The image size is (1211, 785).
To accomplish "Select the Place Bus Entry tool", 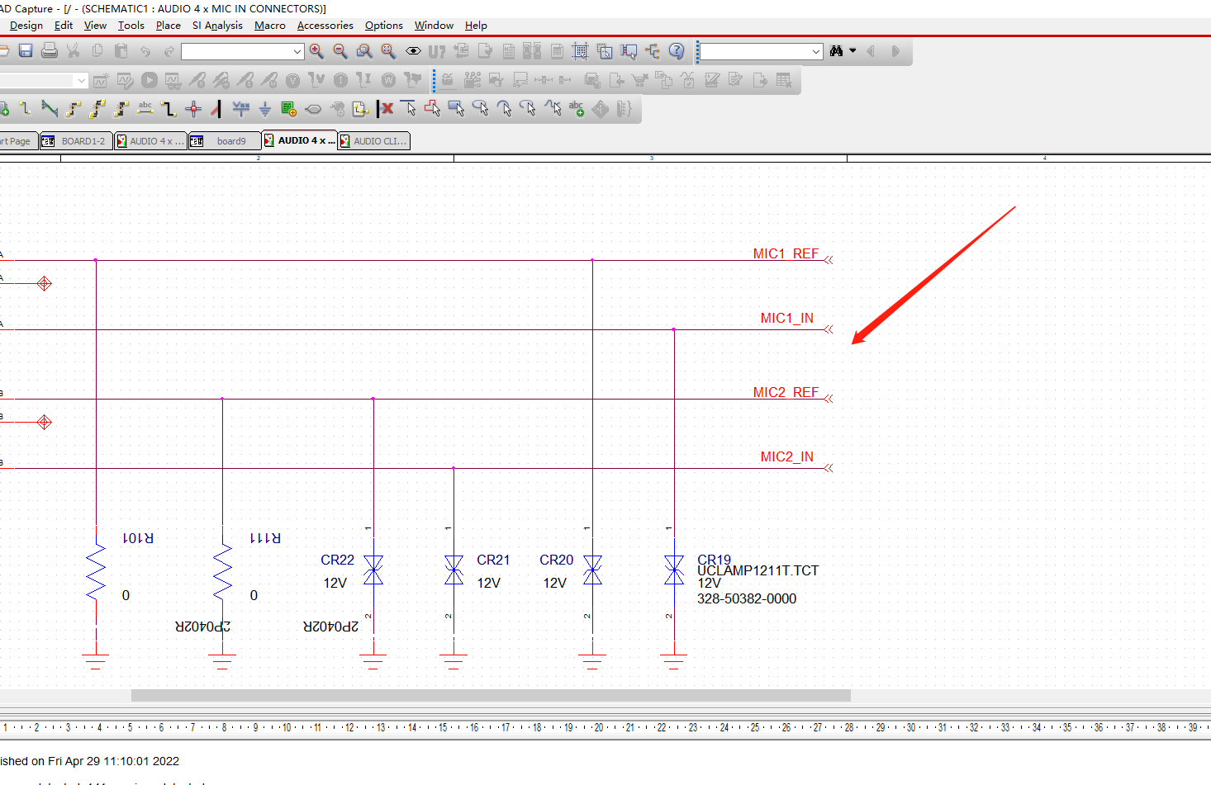I will (216, 109).
